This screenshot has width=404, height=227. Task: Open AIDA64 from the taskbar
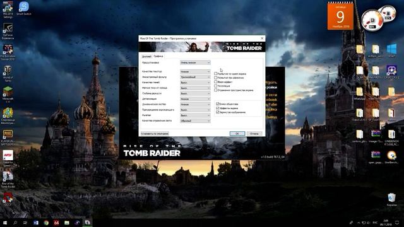point(56,223)
